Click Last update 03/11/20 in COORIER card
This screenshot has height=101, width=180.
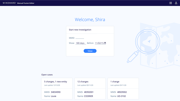coord(85,85)
